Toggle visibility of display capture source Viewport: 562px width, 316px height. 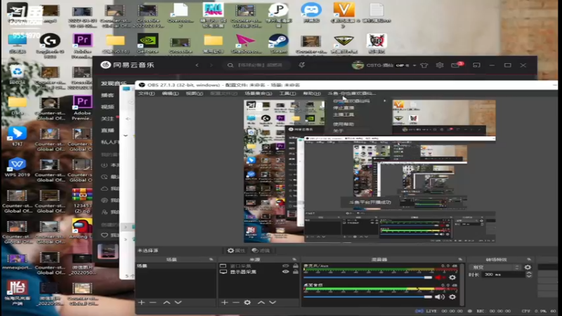pos(285,272)
